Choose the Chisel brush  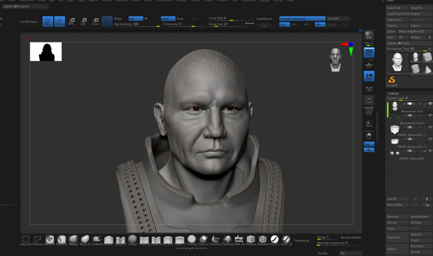[133, 240]
